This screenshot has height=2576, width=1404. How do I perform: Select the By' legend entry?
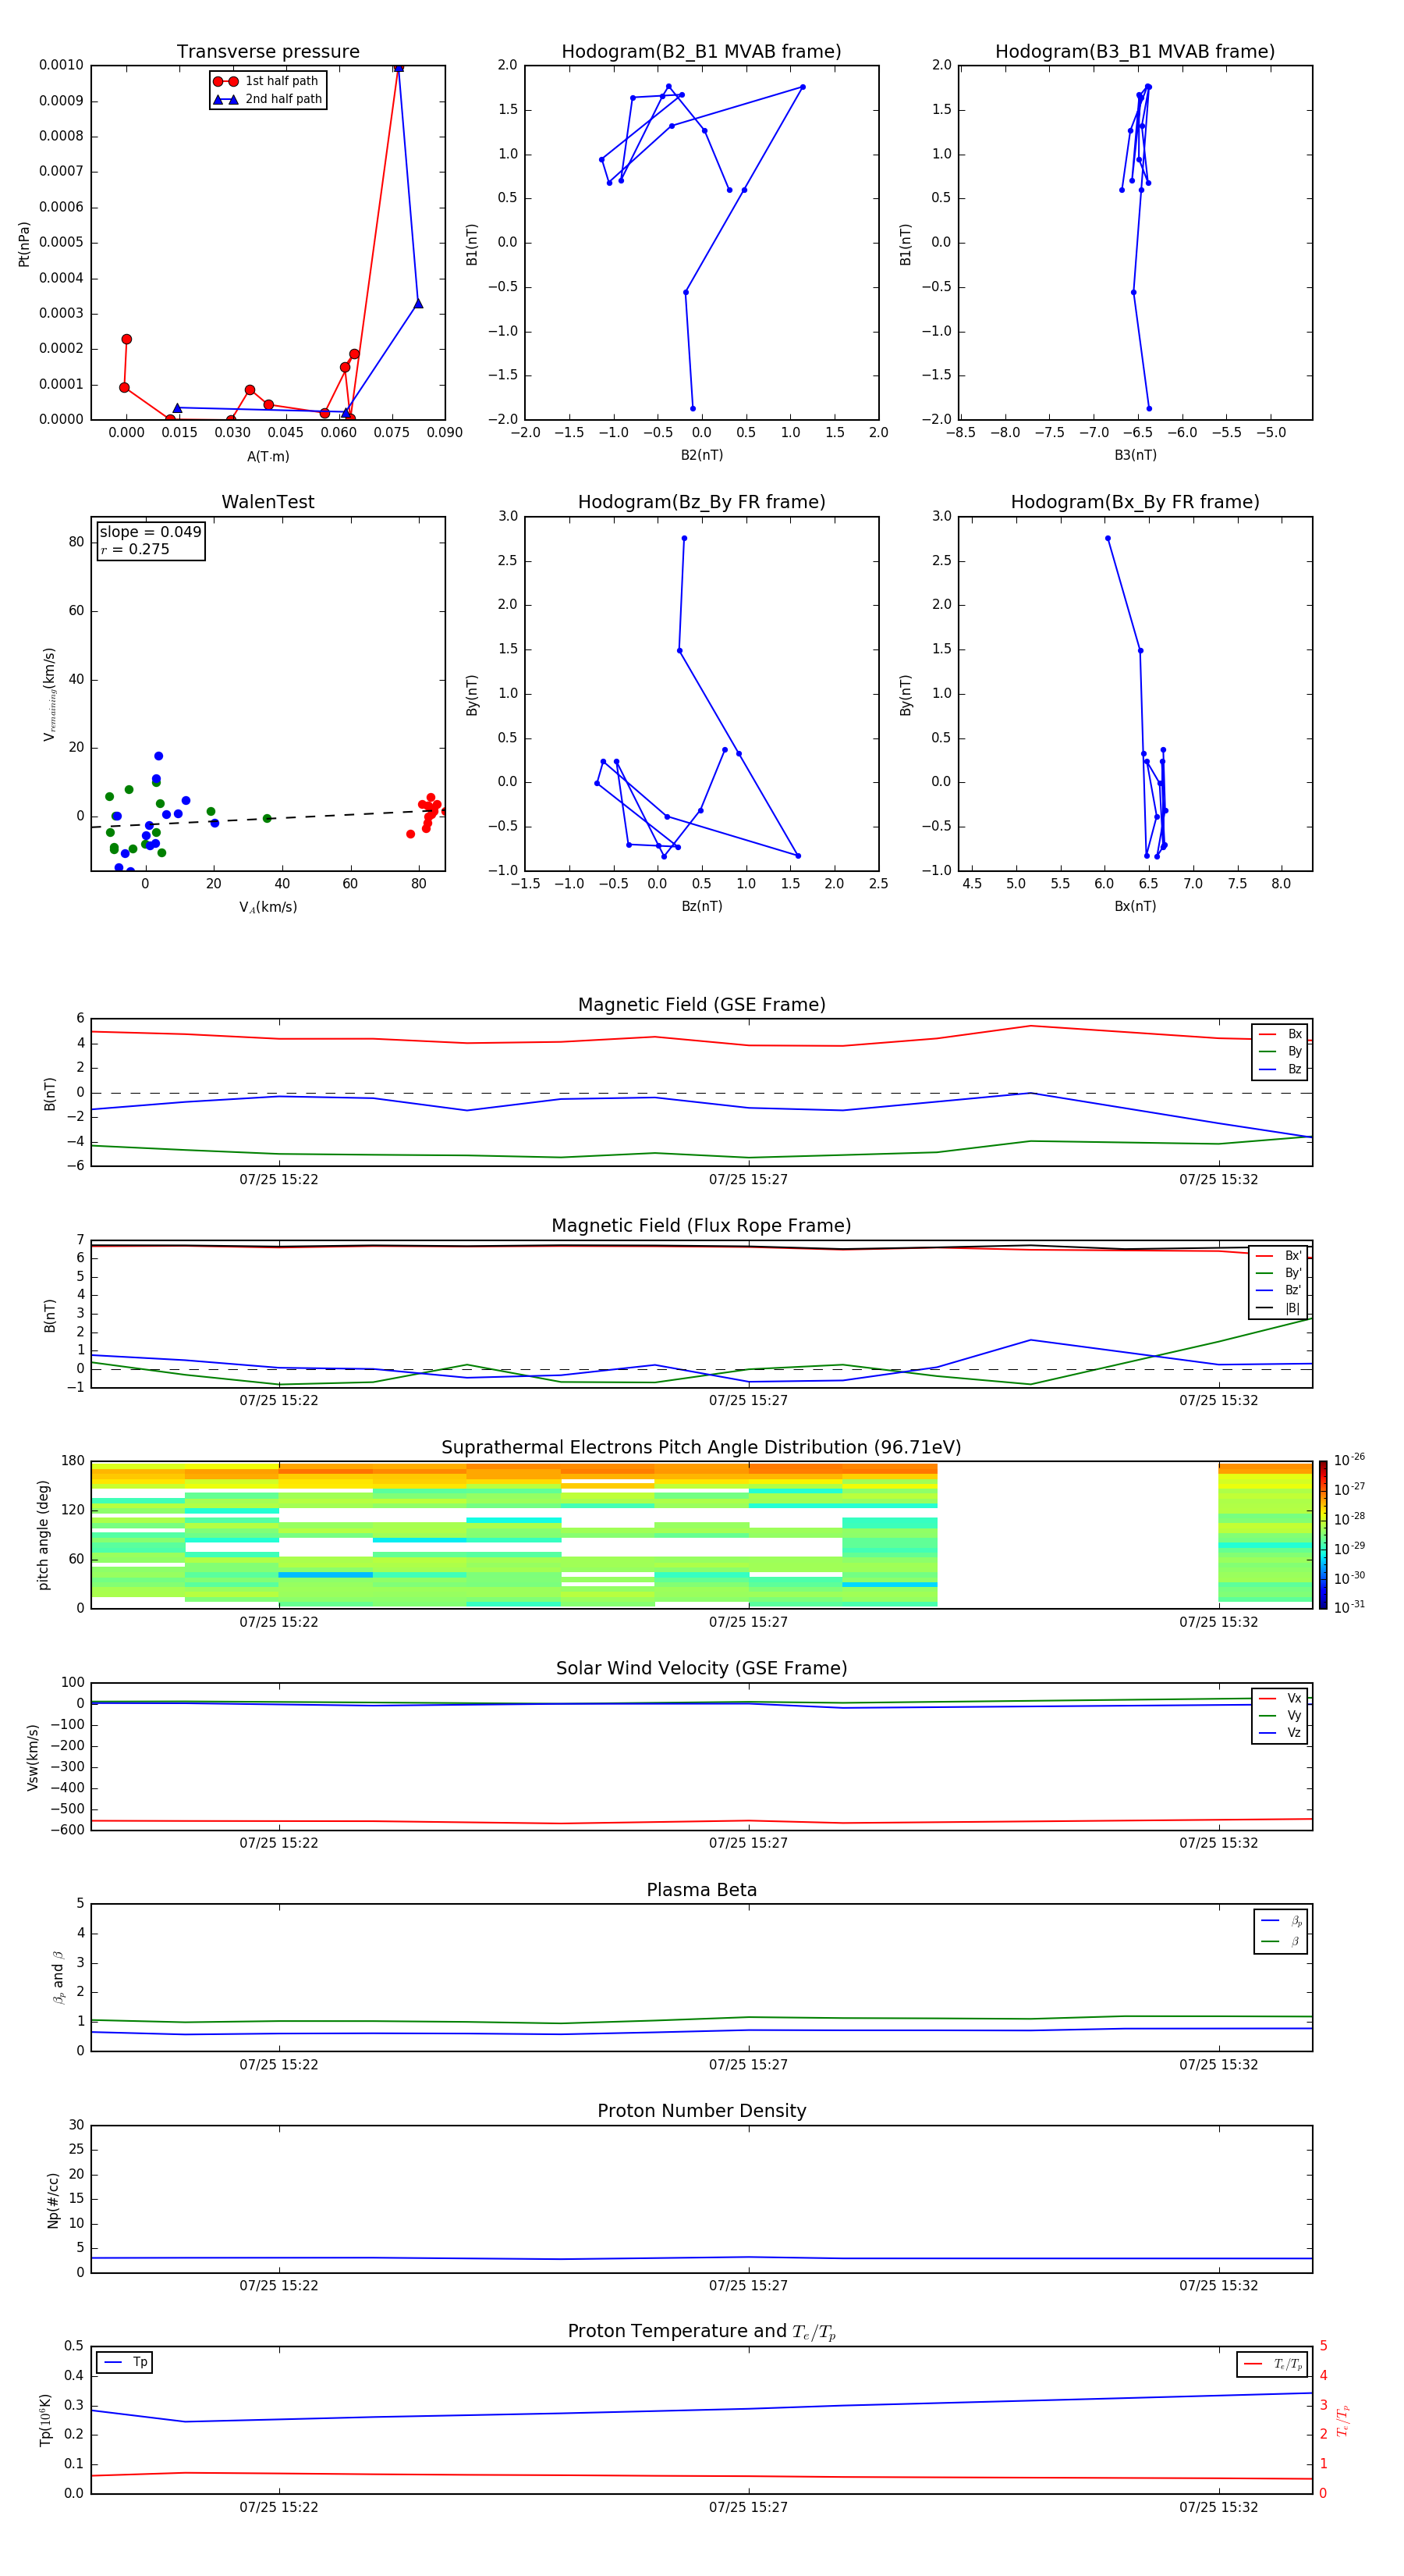pos(1279,1273)
